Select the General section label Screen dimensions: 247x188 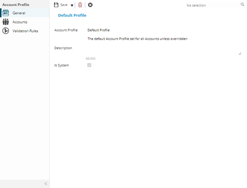tap(19, 13)
